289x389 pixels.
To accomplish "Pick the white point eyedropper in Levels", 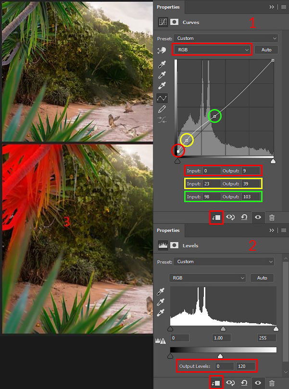I will coord(161,313).
